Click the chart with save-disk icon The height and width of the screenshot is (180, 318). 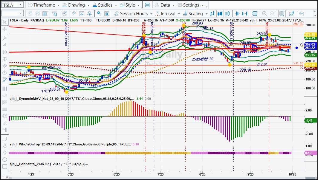[82, 13]
